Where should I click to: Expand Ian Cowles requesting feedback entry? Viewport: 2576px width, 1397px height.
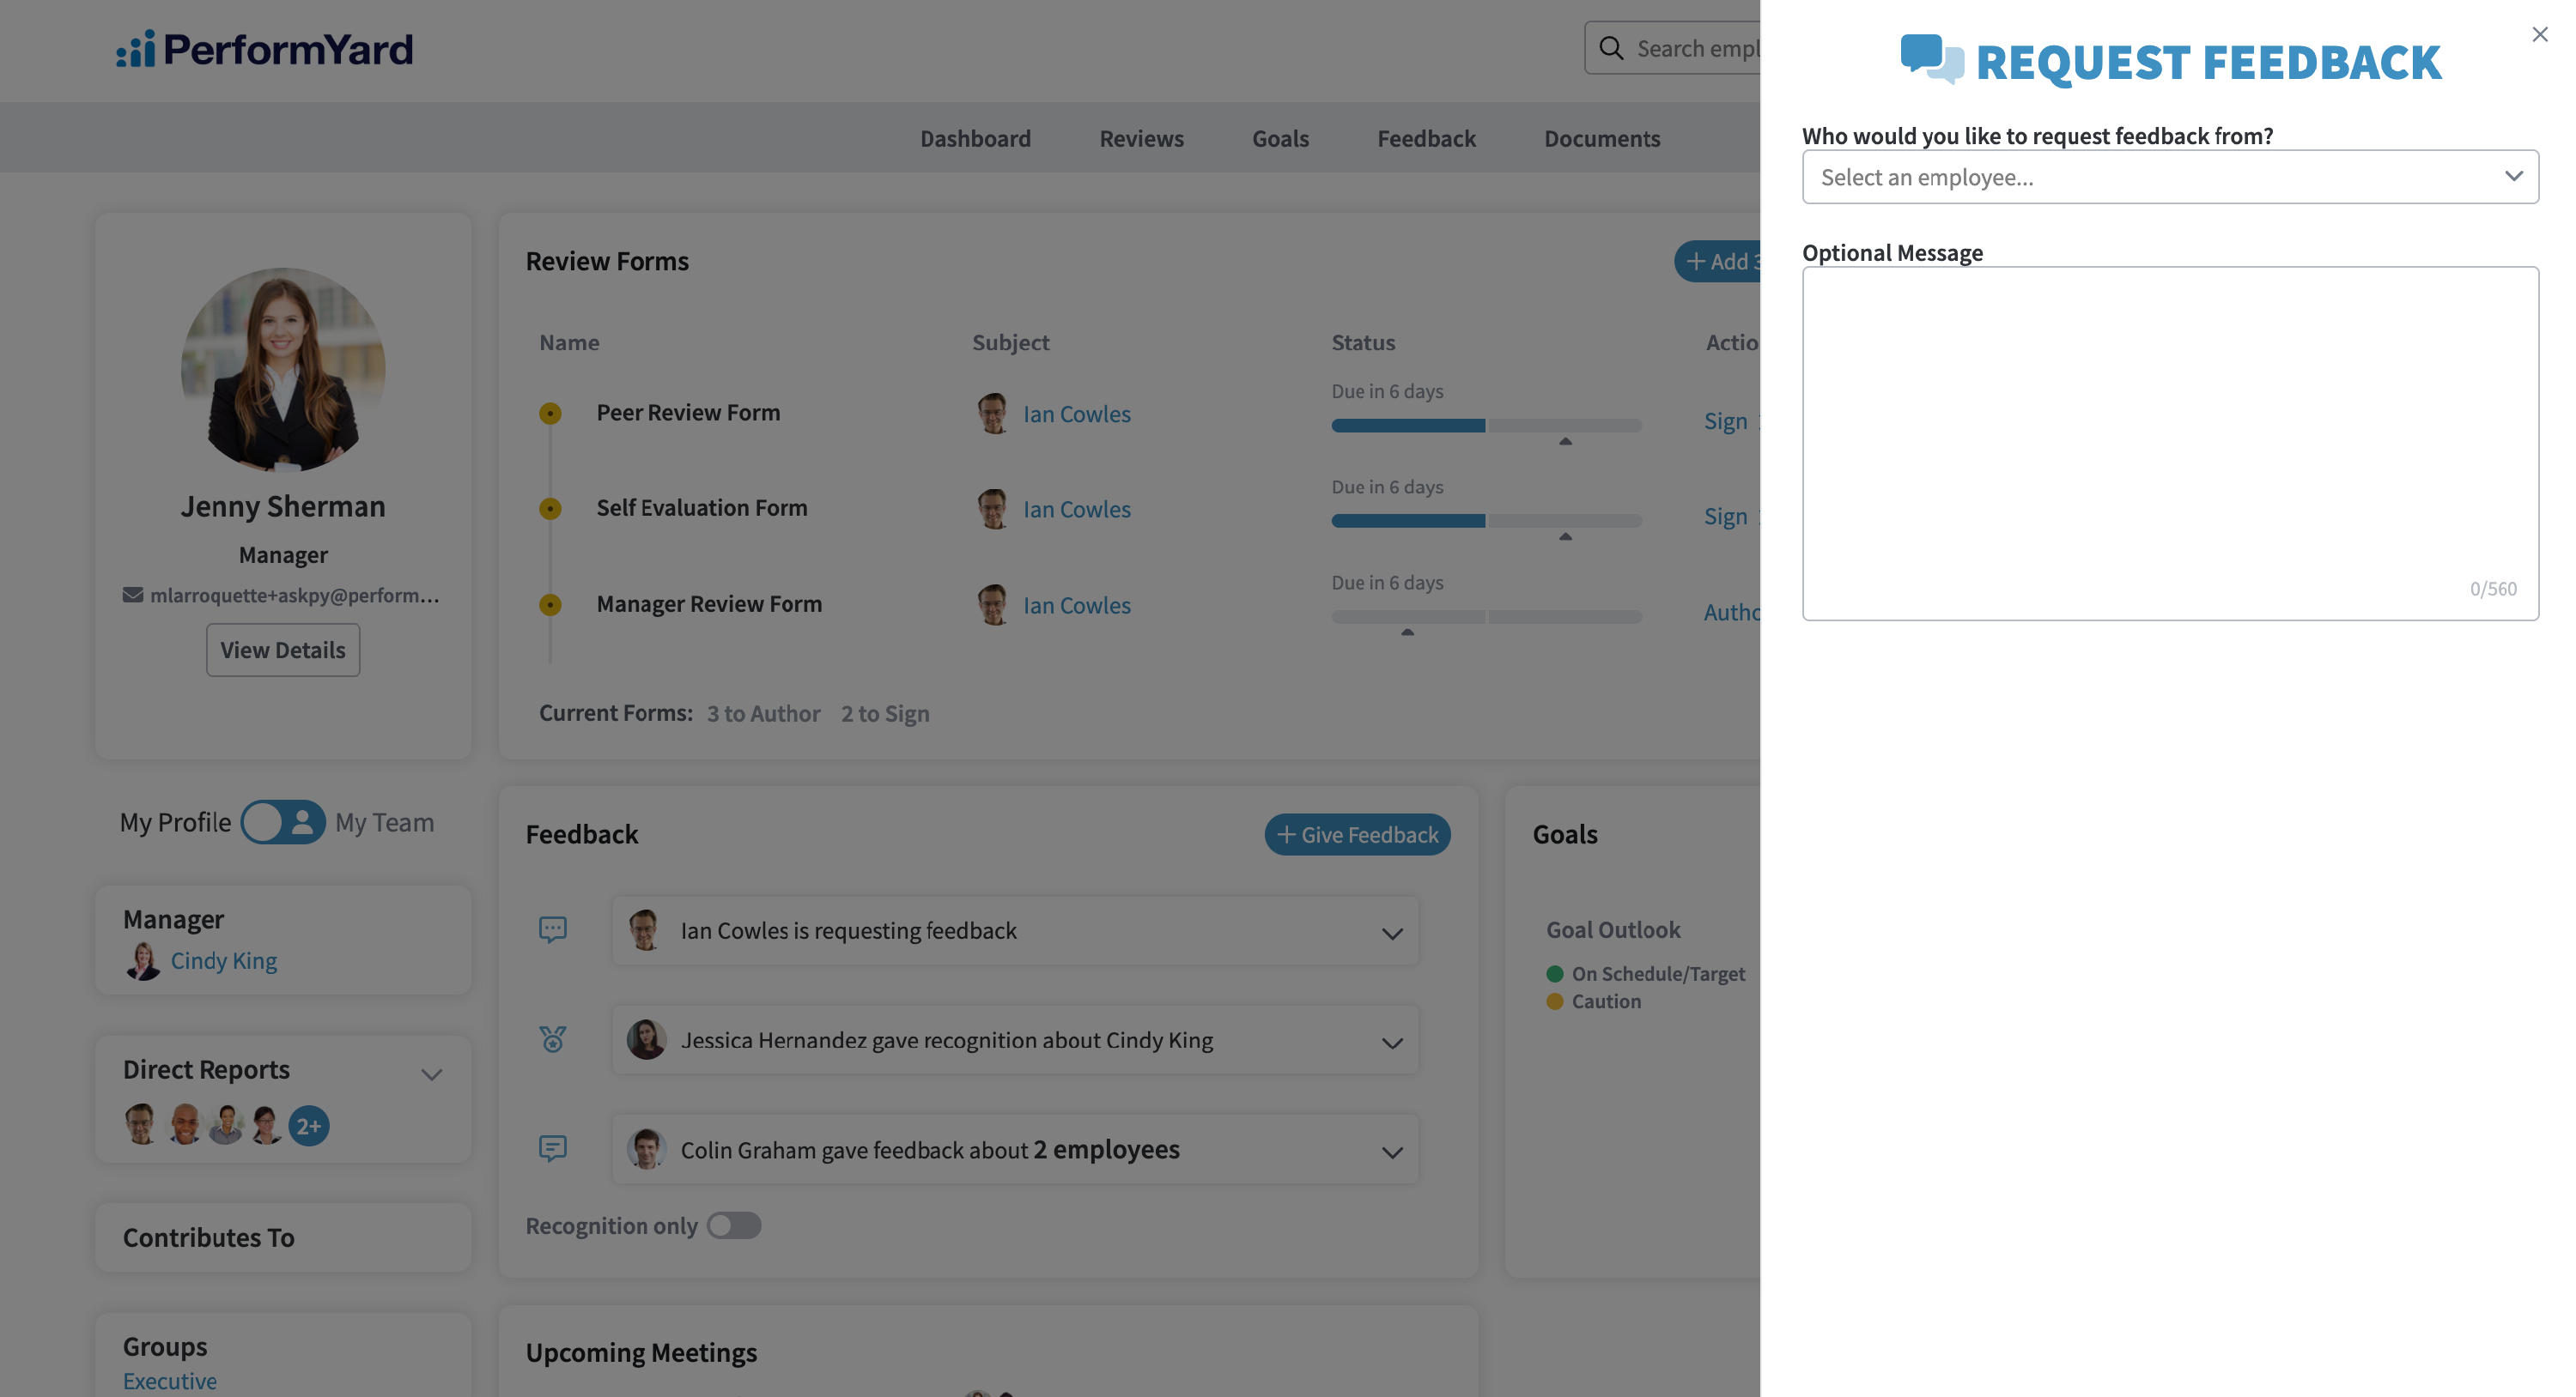point(1392,934)
